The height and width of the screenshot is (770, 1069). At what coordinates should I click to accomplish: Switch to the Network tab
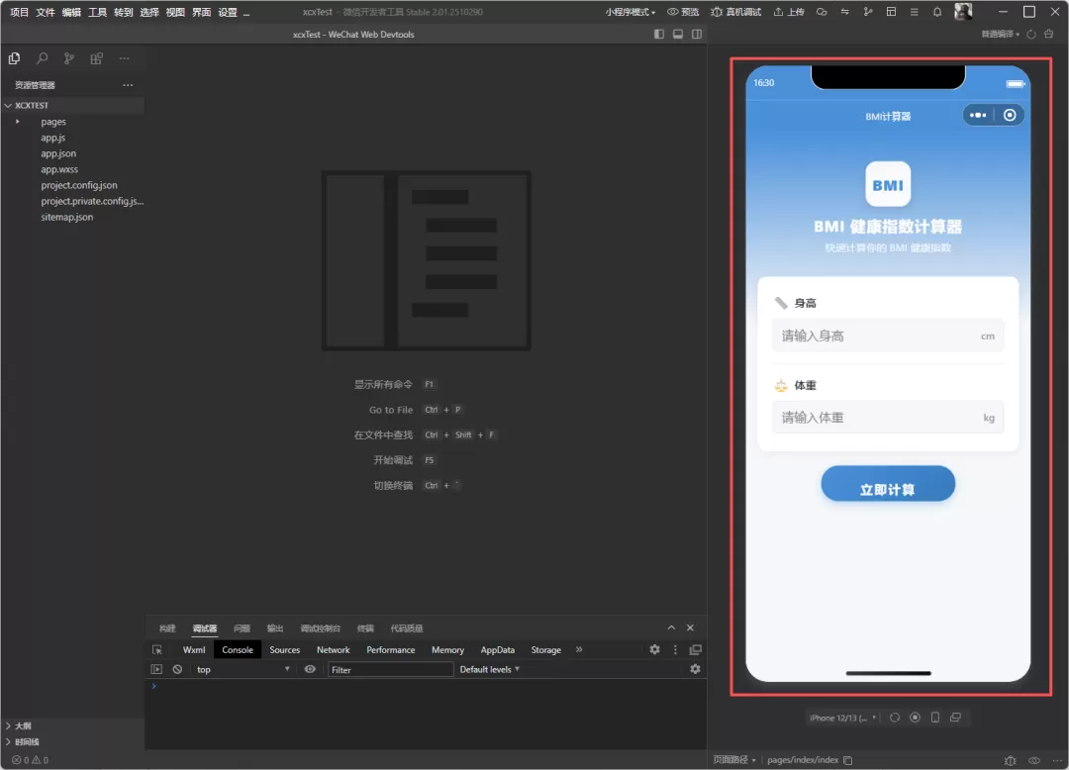click(x=333, y=650)
